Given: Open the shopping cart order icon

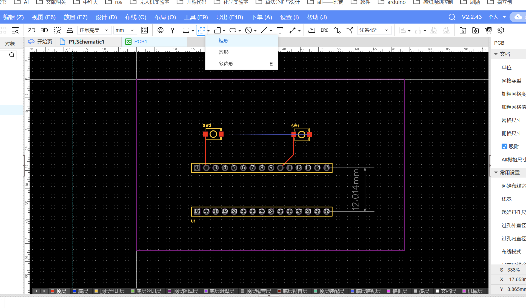Looking at the screenshot, I should point(488,30).
